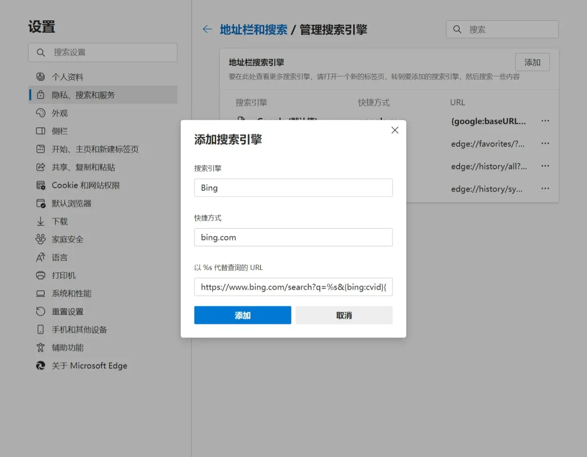Click the 开始、主页和新建标签页 icon
This screenshot has height=457, width=587.
coord(40,149)
